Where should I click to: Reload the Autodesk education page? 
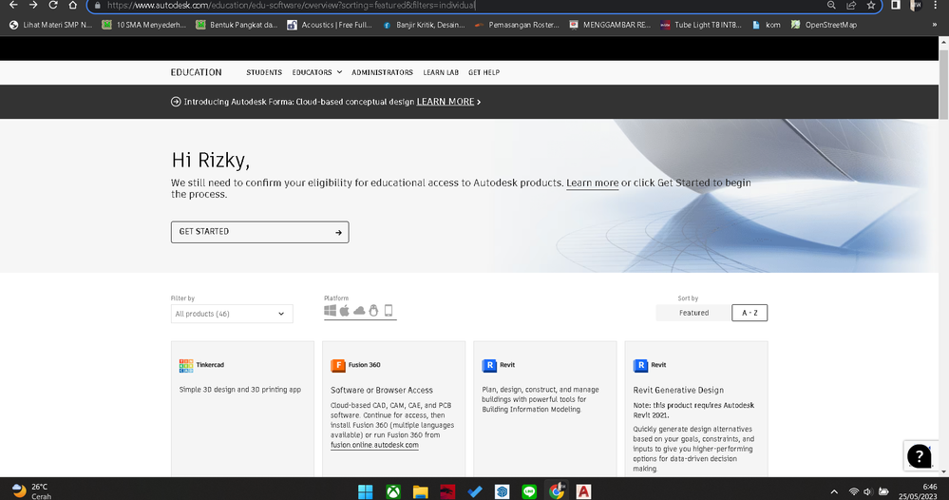pyautogui.click(x=53, y=5)
